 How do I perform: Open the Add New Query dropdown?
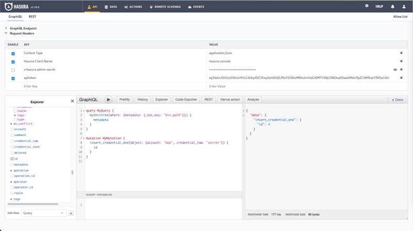click(x=43, y=213)
